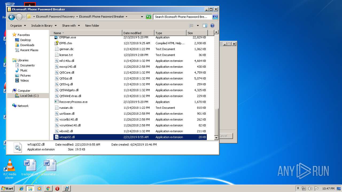The image size is (342, 192).
Task: Sort by the Name column header
Action: pyautogui.click(x=86, y=33)
